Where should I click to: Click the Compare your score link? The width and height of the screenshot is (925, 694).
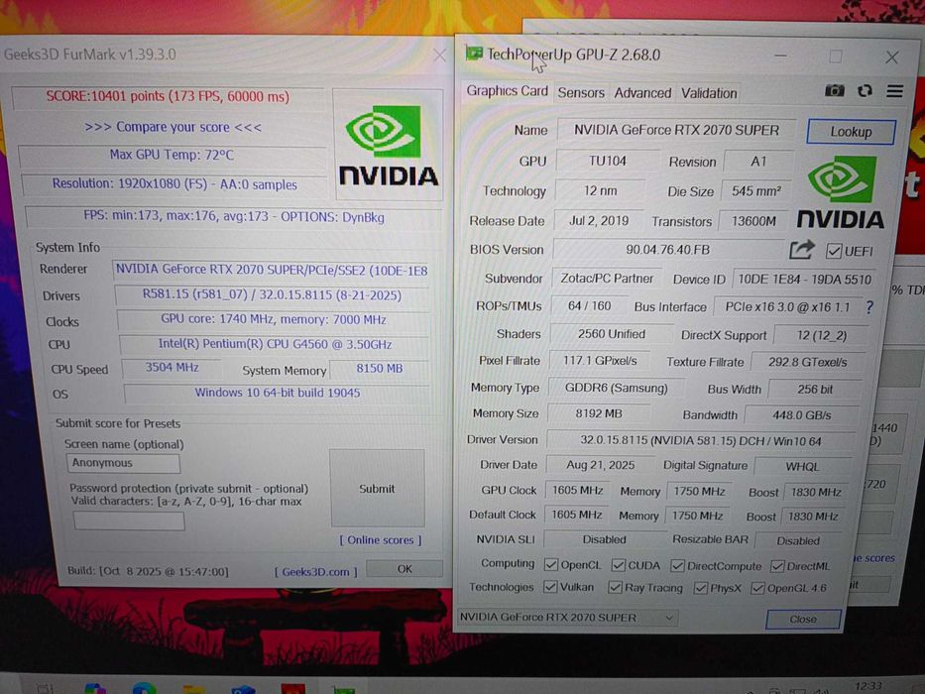(173, 127)
